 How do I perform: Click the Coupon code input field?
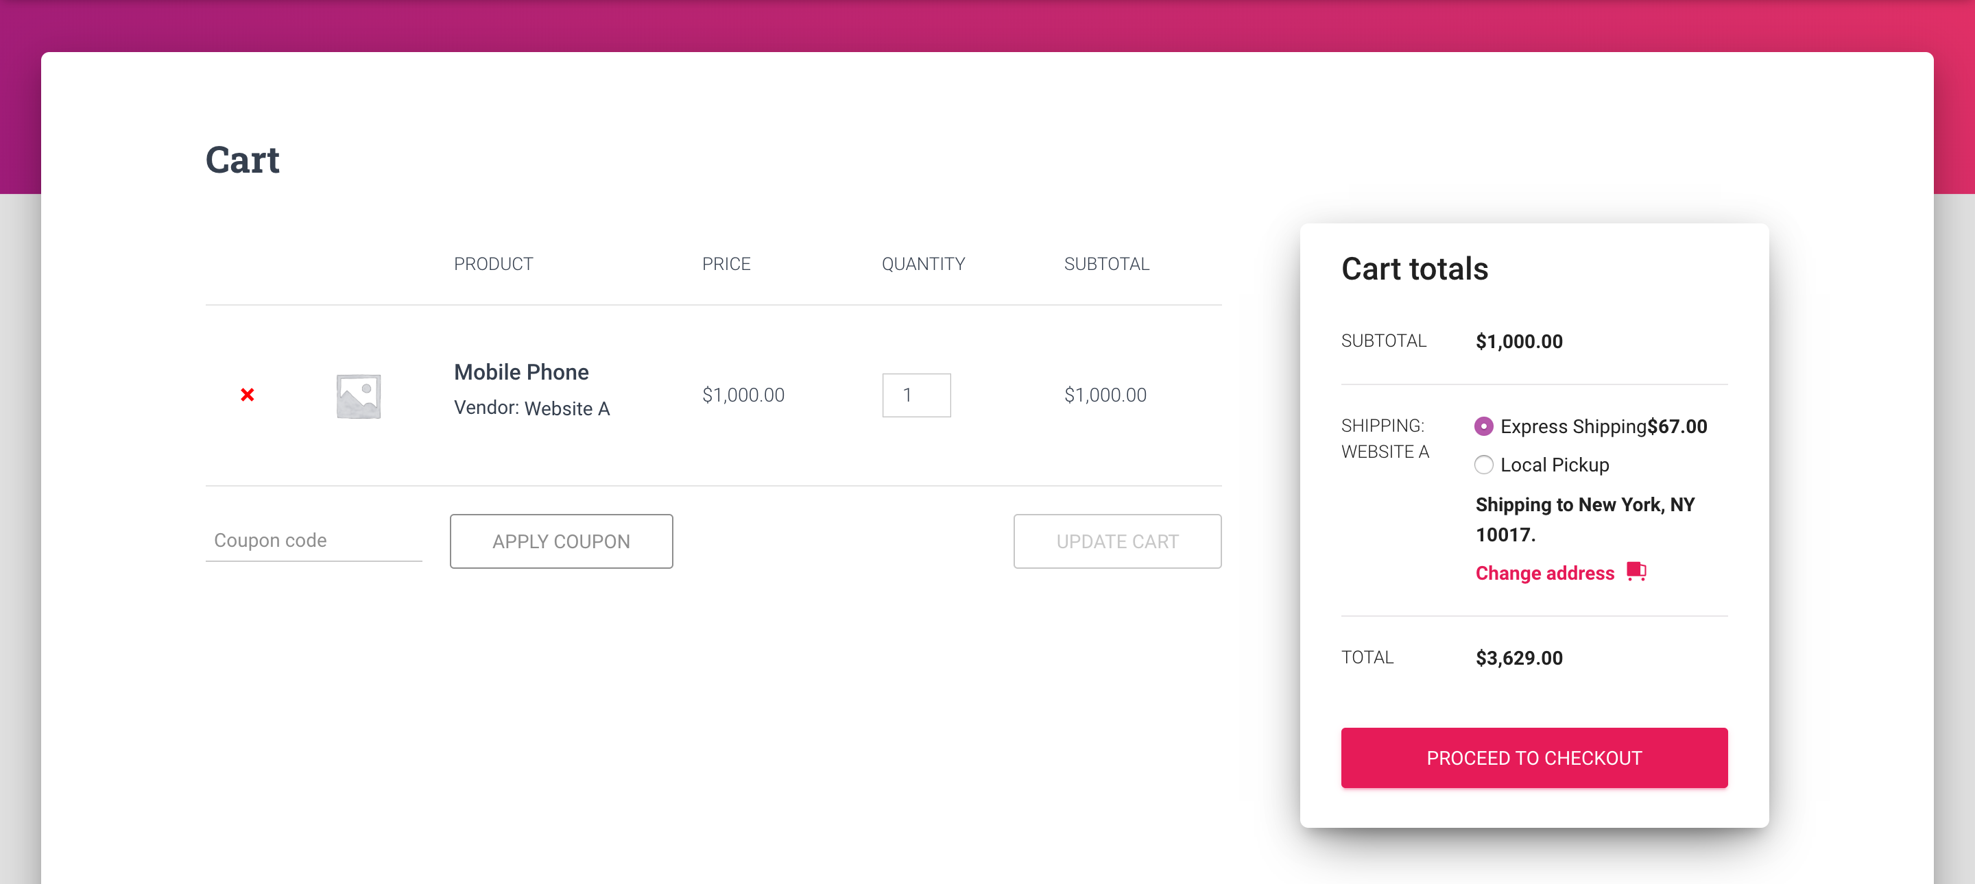pyautogui.click(x=315, y=541)
